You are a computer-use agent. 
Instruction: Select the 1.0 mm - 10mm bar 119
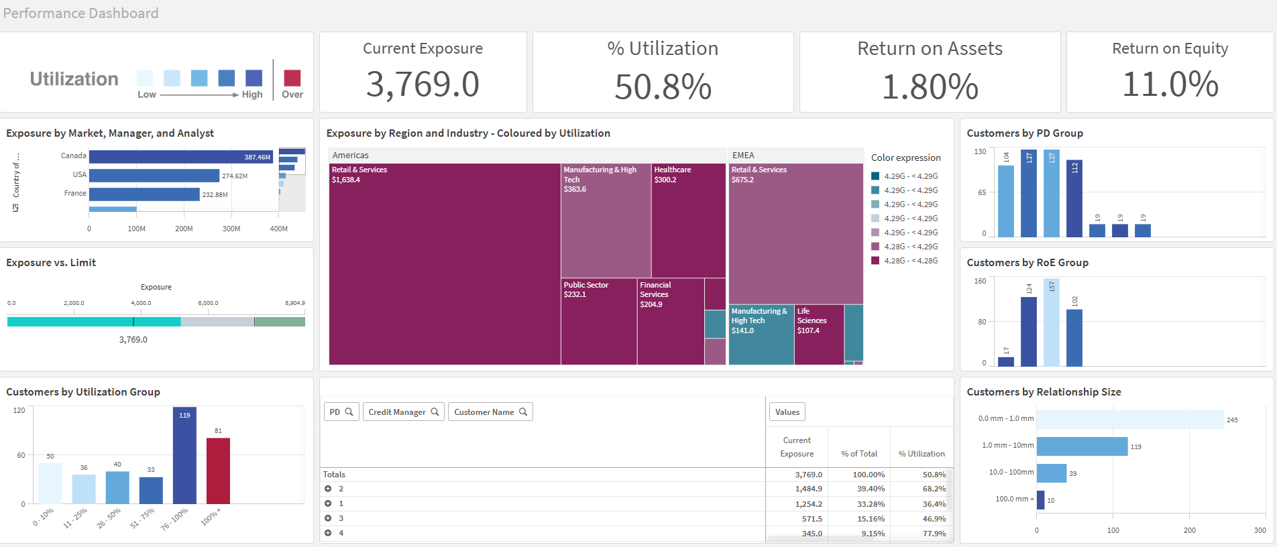(1082, 446)
